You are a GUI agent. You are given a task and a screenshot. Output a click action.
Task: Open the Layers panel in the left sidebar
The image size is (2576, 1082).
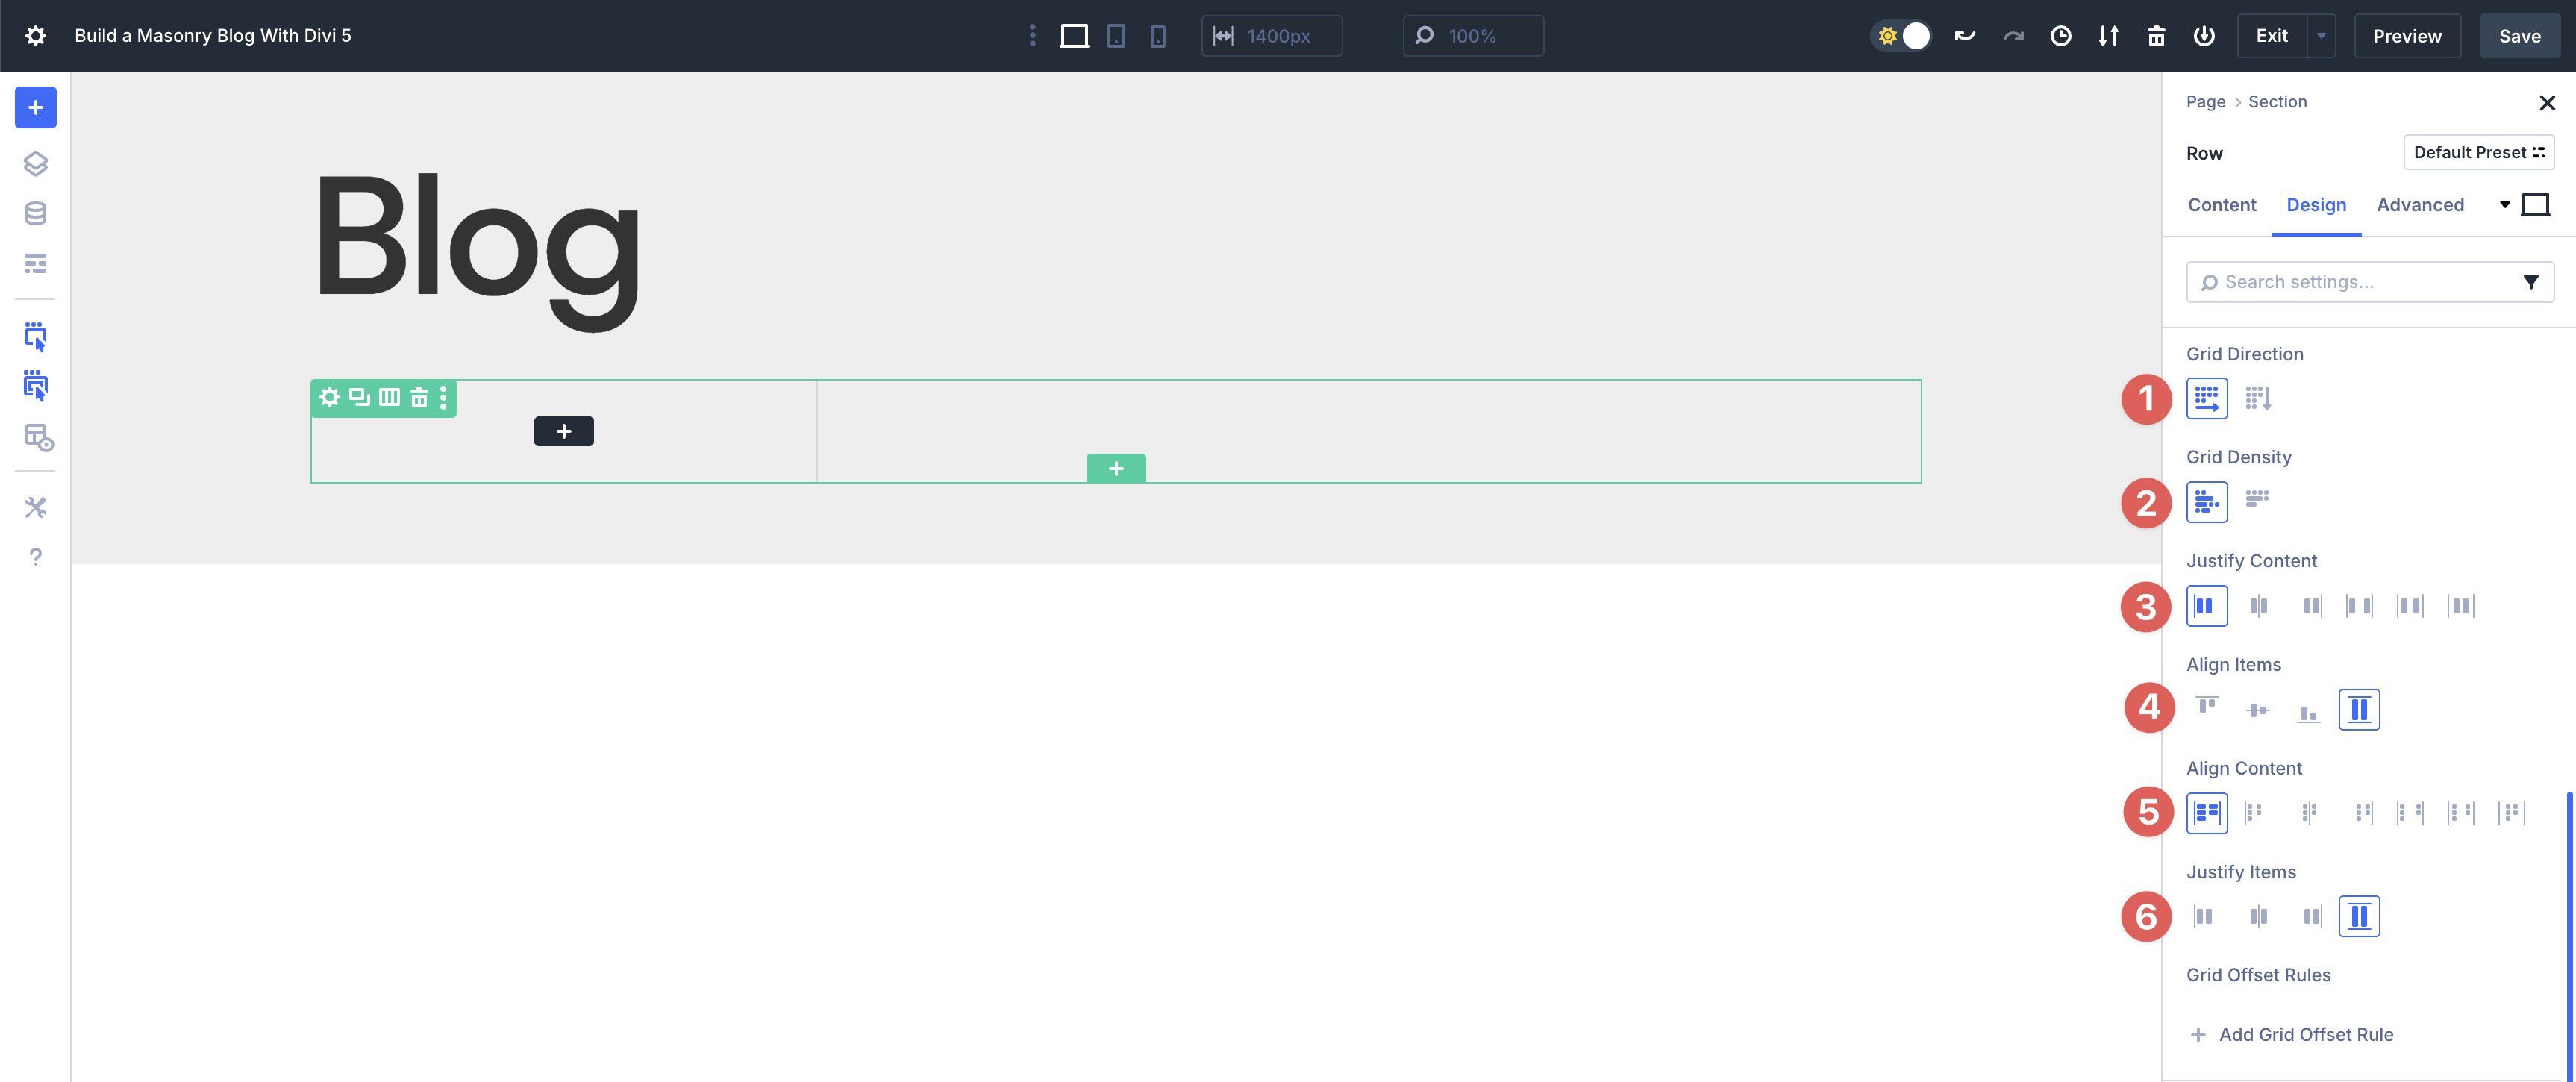coord(36,163)
